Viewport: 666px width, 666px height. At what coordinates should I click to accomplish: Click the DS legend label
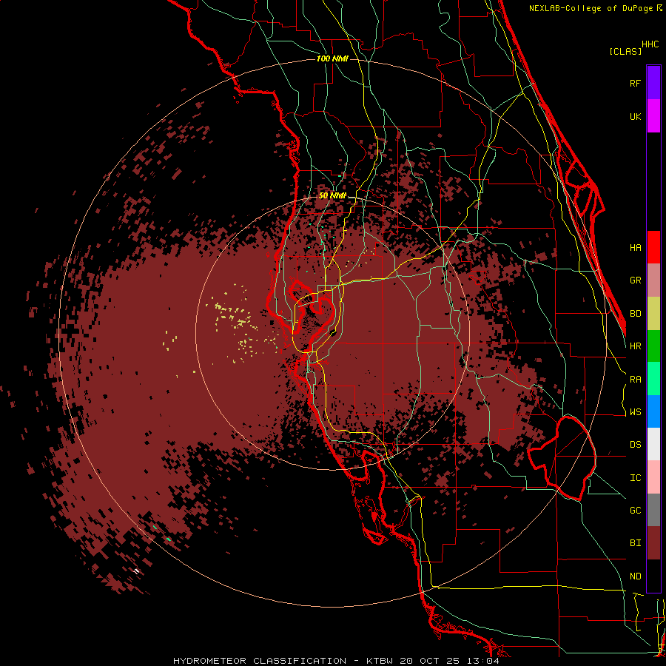635,445
